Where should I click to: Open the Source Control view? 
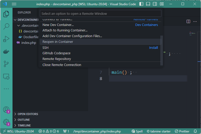[6, 64]
